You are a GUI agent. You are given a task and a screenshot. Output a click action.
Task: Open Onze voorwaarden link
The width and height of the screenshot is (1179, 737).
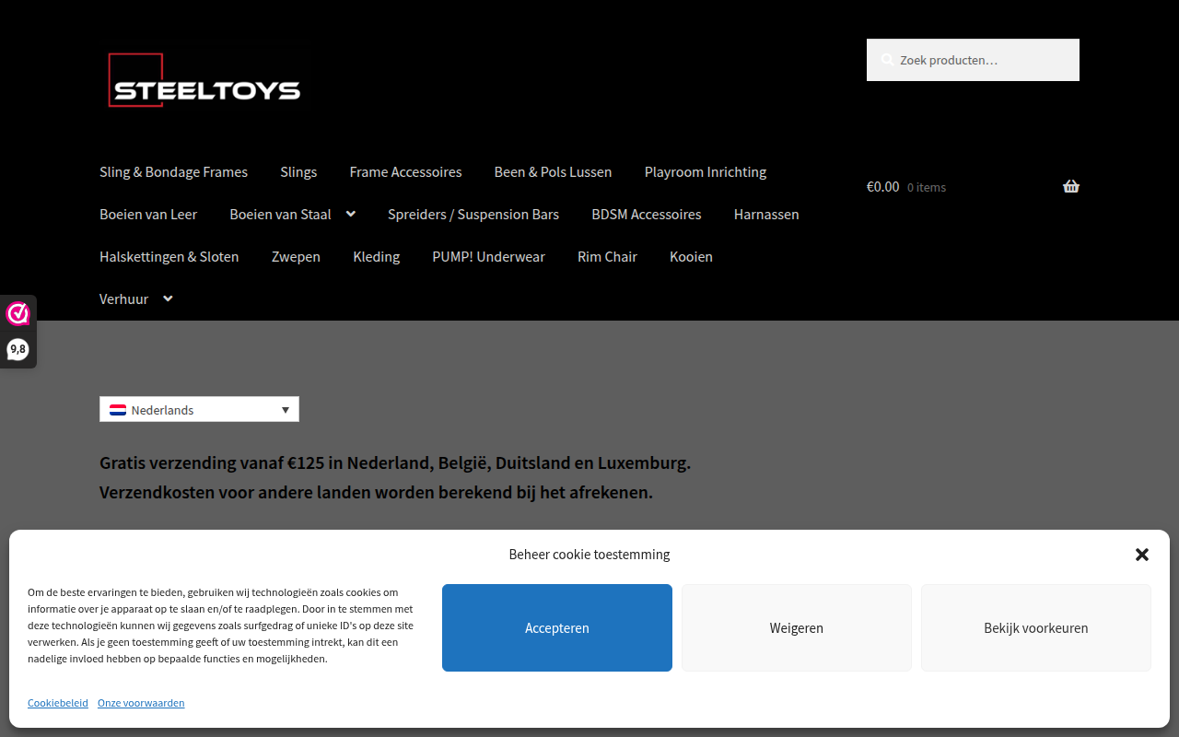(x=141, y=703)
